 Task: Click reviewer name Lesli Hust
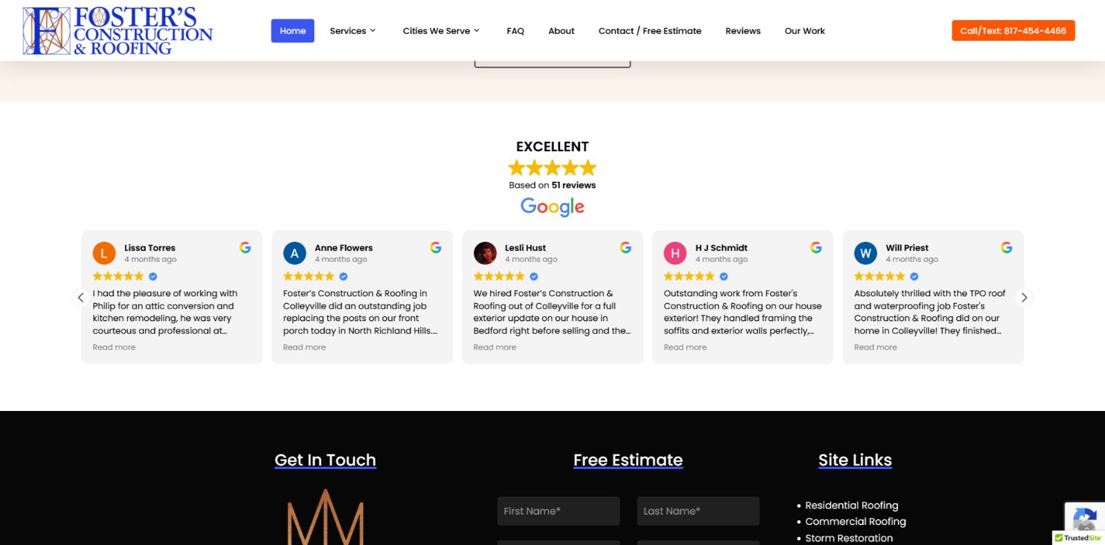[x=526, y=248]
